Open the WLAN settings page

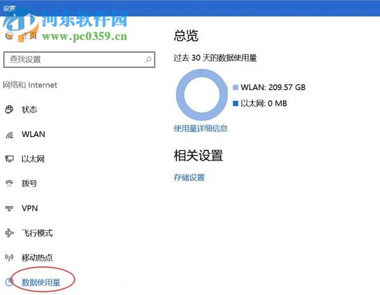tap(33, 134)
